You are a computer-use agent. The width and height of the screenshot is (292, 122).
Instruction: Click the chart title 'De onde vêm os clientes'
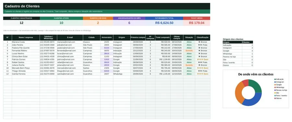[256, 74]
